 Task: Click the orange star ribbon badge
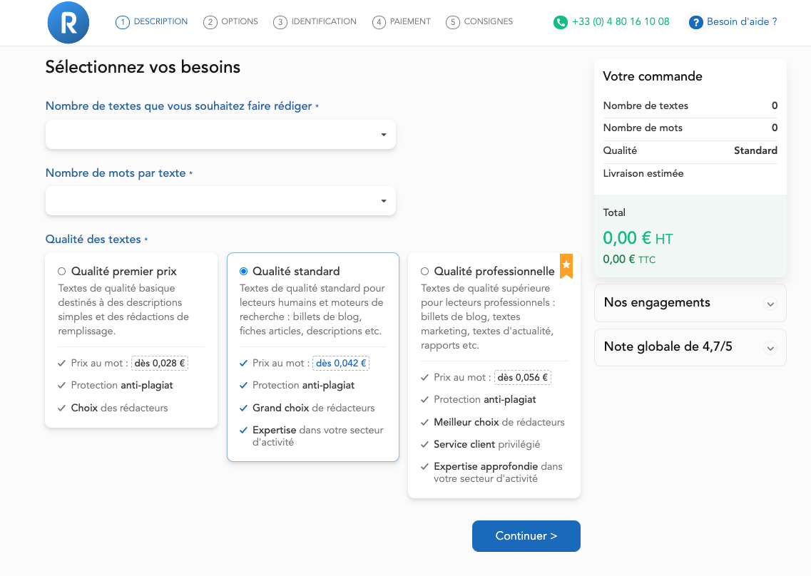click(x=566, y=265)
